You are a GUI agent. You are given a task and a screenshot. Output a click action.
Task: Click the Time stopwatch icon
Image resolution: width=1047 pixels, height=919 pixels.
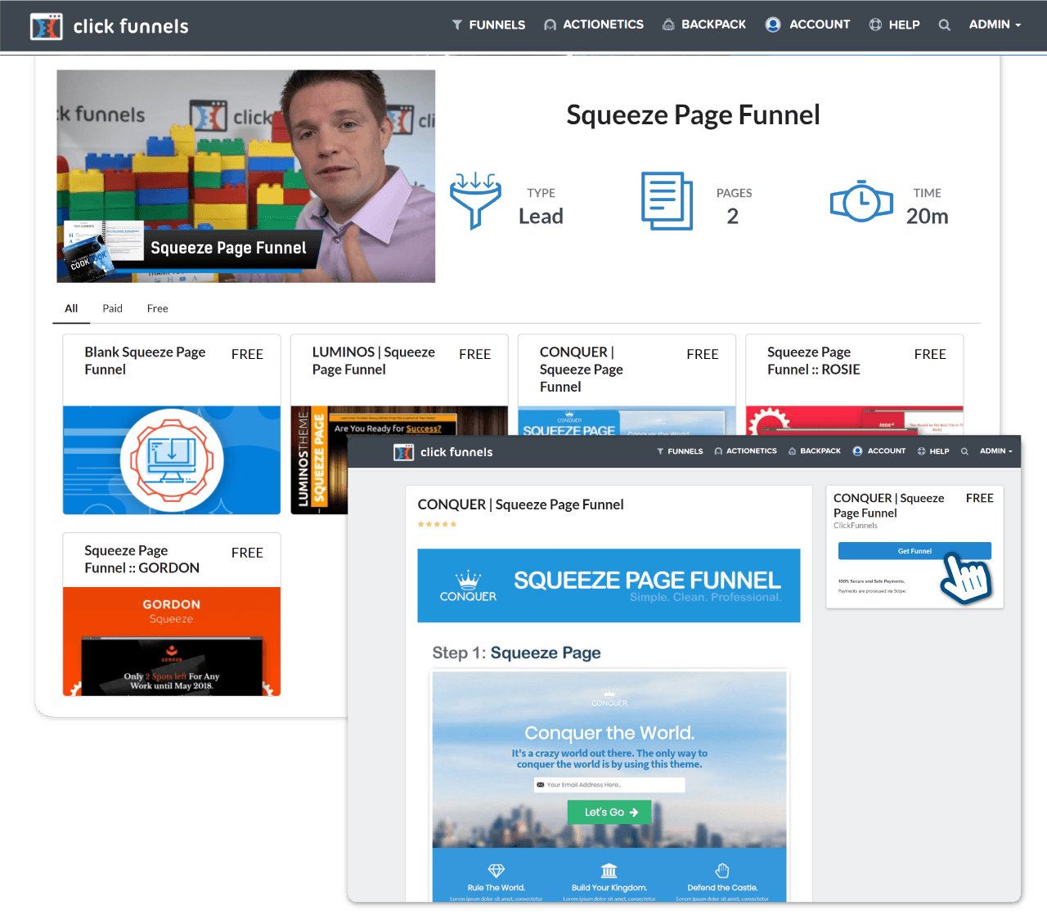(861, 201)
